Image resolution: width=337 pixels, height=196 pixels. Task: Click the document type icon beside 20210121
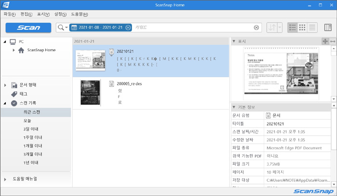pos(111,52)
